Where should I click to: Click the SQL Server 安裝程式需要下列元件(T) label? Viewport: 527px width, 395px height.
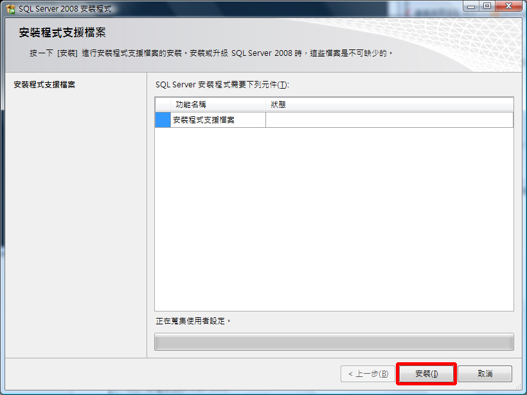click(222, 85)
